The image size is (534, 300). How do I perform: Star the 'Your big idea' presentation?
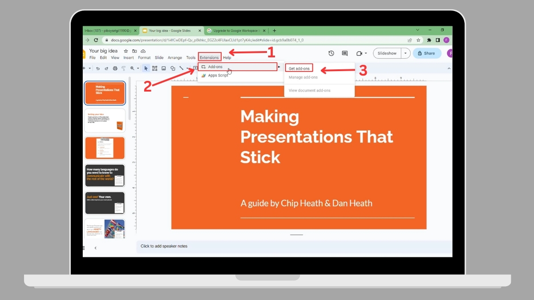pos(126,51)
